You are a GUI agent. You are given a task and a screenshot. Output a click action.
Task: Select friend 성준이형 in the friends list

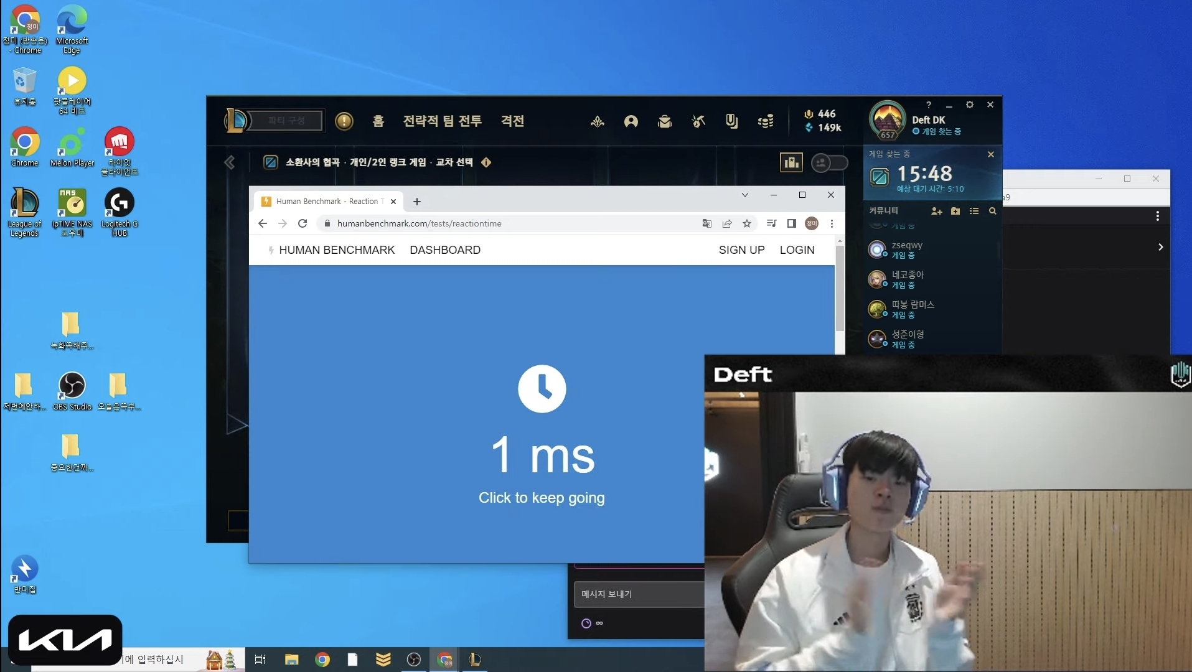click(932, 340)
